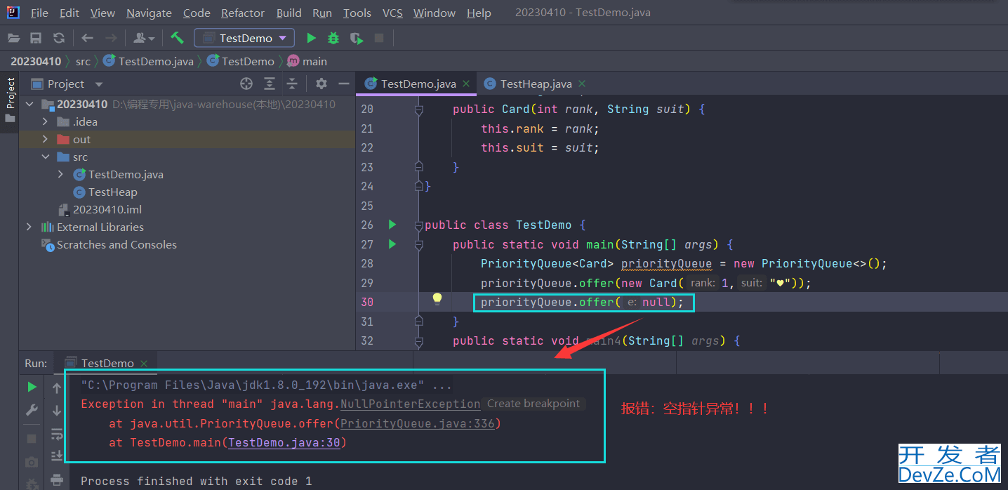This screenshot has height=490, width=1008.
Task: Click the yellow lightbulb on line 30
Action: 437,300
